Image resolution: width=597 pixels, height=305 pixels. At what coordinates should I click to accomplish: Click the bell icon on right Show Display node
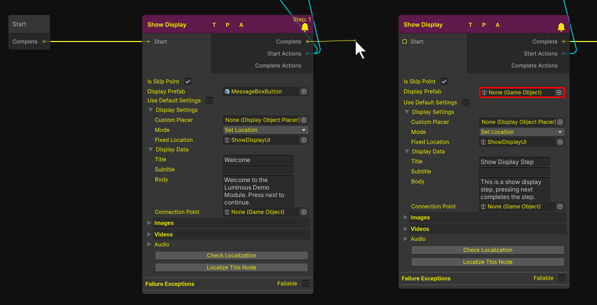click(x=561, y=27)
